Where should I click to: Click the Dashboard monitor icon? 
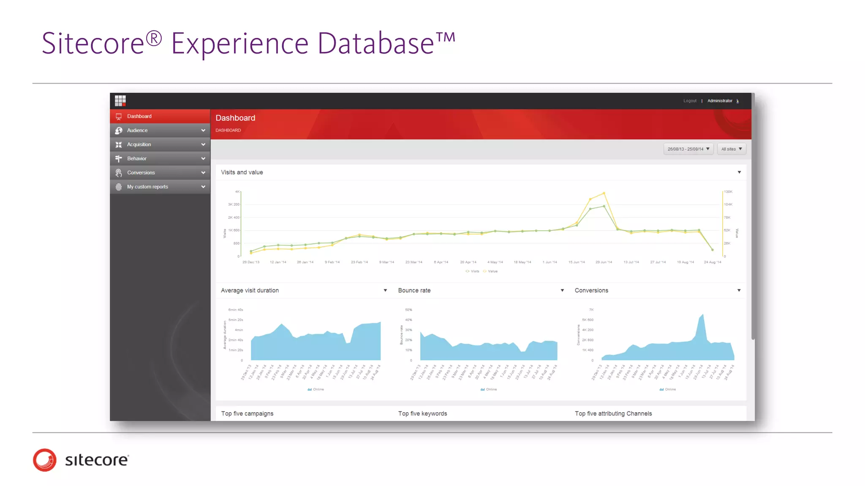(x=119, y=116)
